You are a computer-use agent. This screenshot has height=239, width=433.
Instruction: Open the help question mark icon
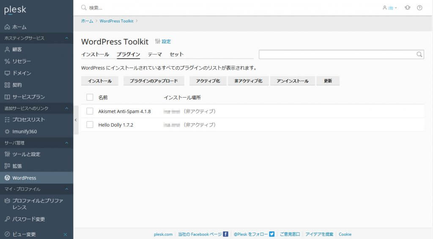tap(419, 8)
